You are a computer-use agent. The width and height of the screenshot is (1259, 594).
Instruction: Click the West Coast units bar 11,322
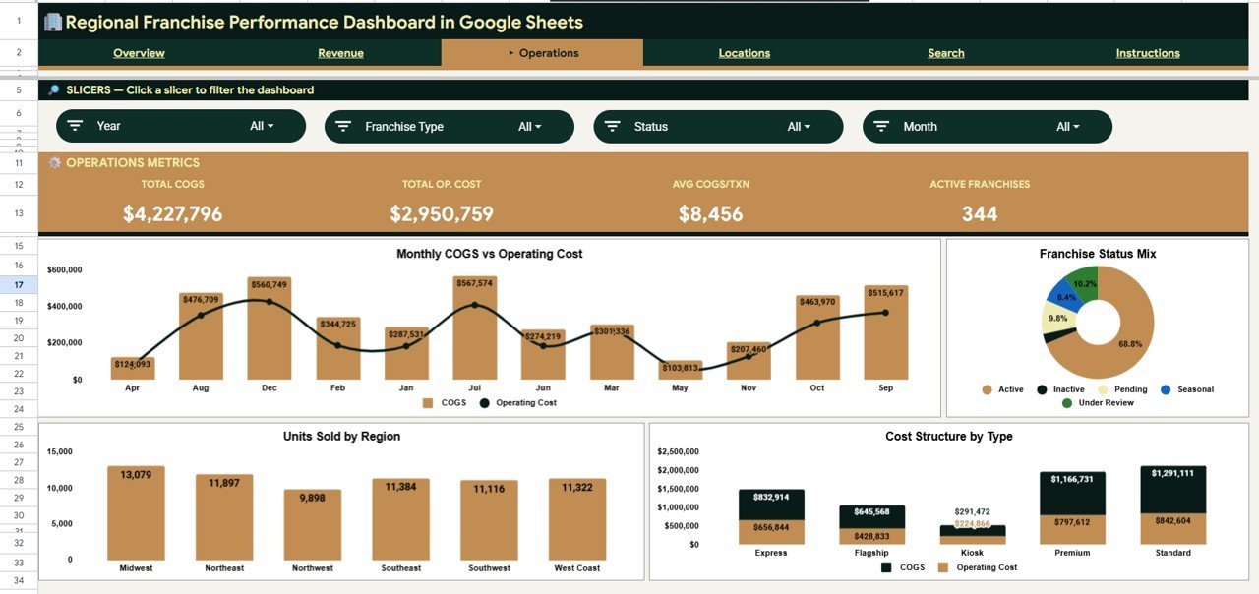pos(578,519)
